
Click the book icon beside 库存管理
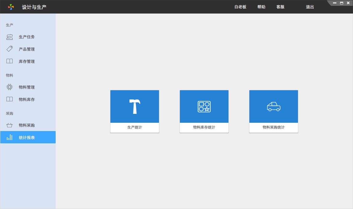tap(10, 61)
